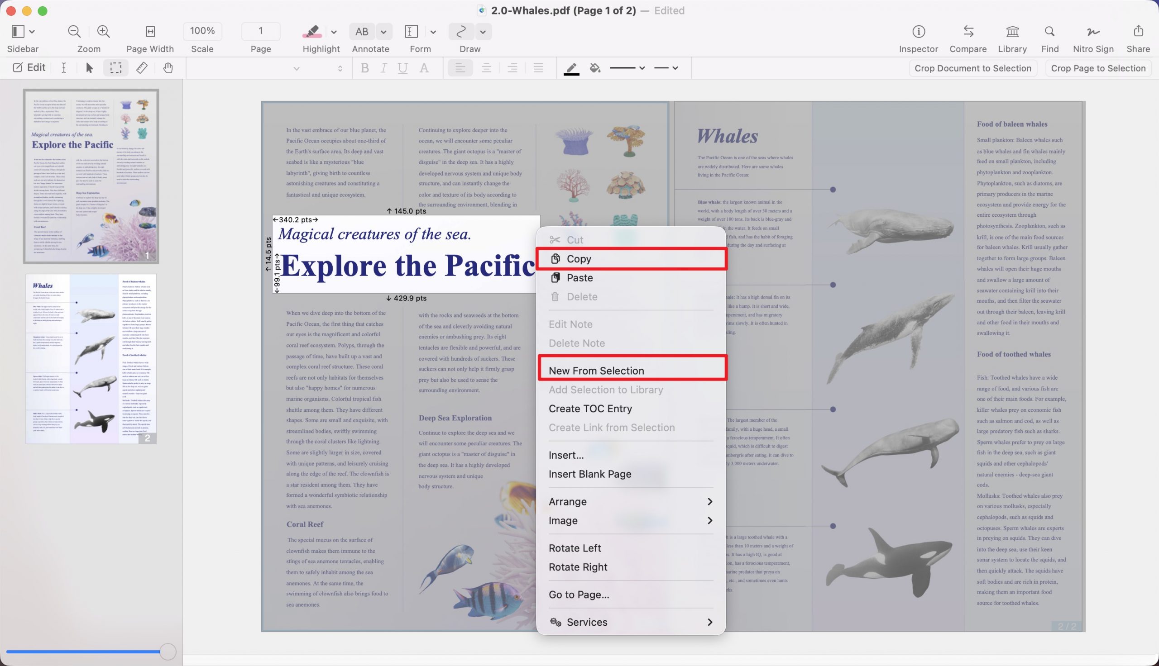Screen dimensions: 1159x666
Task: Choose Copy from context menu
Action: (x=631, y=259)
